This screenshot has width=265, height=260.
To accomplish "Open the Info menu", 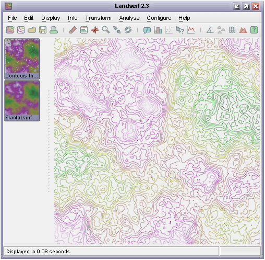I will click(73, 18).
